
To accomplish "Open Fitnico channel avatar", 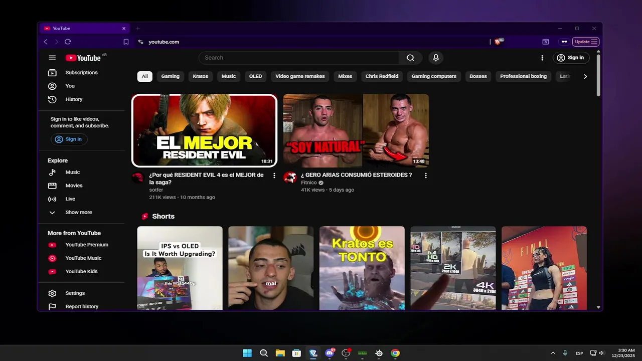I will point(290,177).
